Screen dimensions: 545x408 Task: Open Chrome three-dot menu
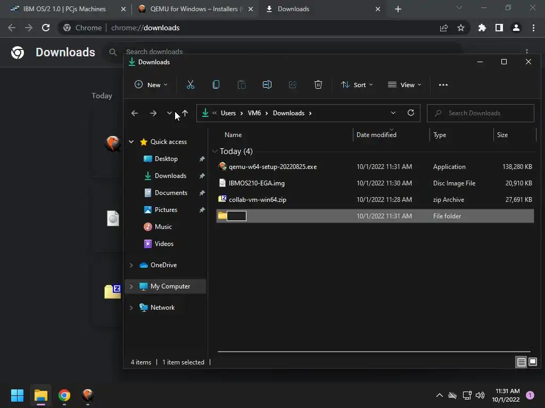[x=533, y=28]
